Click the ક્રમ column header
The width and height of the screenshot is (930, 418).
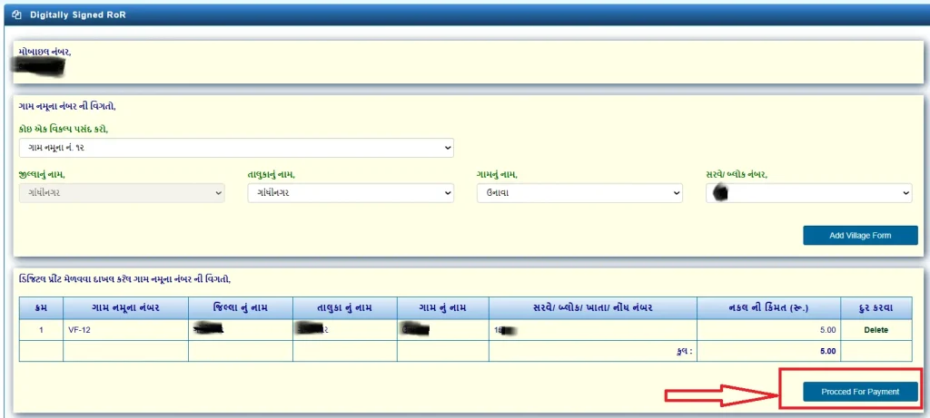(x=41, y=308)
